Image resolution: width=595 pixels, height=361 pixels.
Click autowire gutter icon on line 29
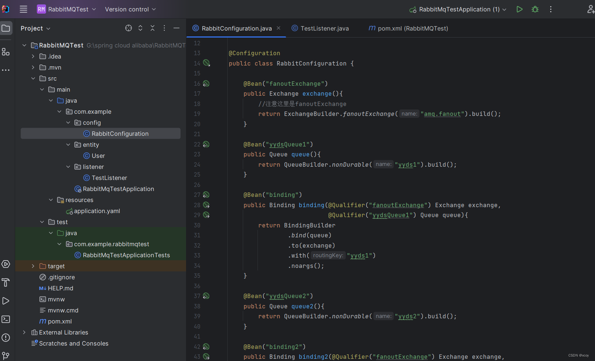(206, 215)
